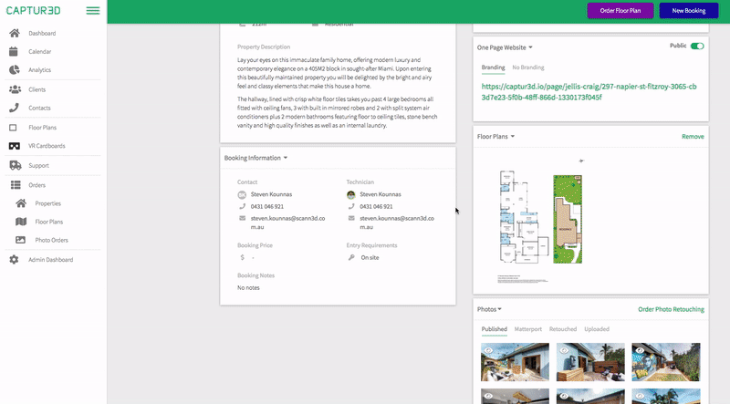The image size is (730, 404).
Task: Click the Support truck icon
Action: [x=15, y=165]
